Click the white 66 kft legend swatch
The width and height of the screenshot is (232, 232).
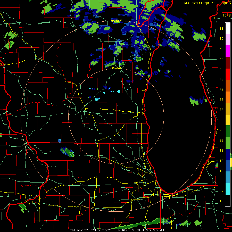[228, 28]
